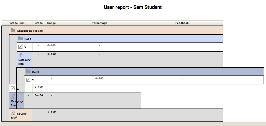Select the Range column header
266x126 pixels.
point(52,23)
